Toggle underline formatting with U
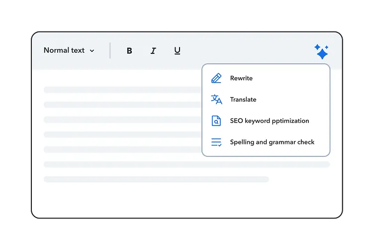The height and width of the screenshot is (250, 374). click(x=177, y=51)
